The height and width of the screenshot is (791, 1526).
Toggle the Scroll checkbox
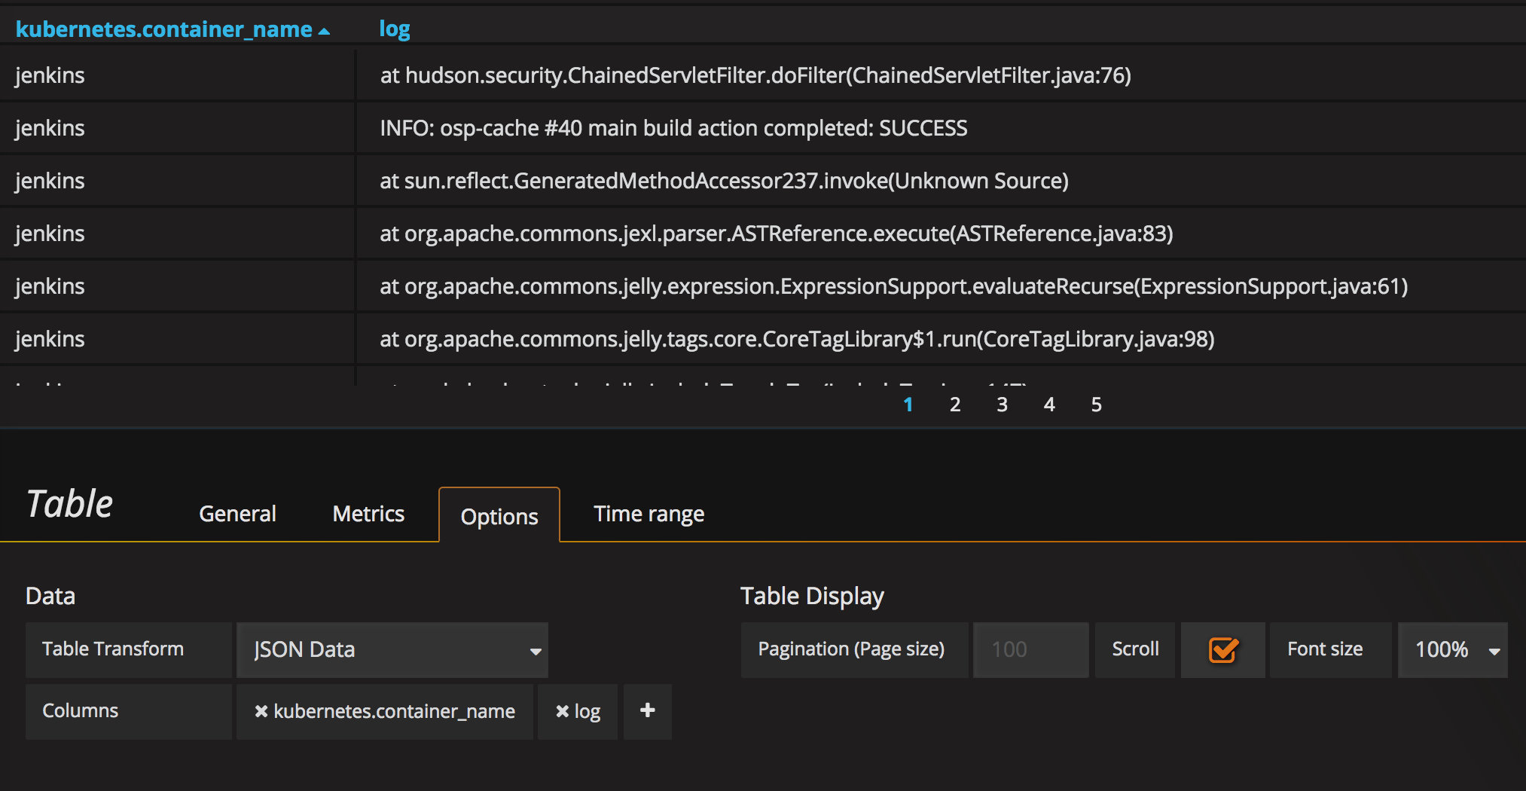coord(1223,649)
